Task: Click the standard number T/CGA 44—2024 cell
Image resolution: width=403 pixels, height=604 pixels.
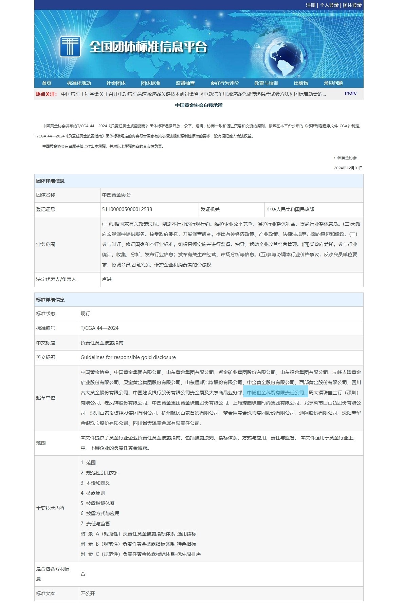Action: (x=99, y=328)
